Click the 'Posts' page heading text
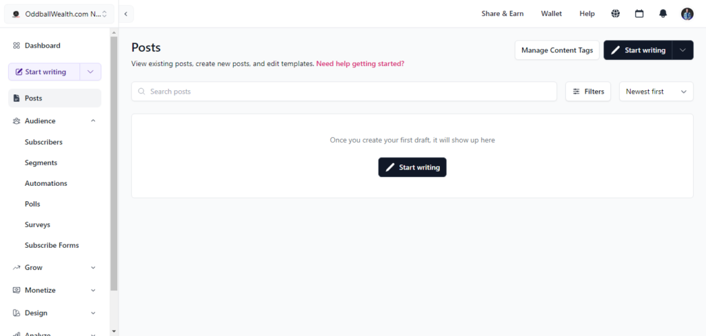Viewport: 706px width, 336px height. click(x=146, y=48)
